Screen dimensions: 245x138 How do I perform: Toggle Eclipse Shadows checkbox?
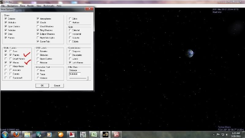[38, 34]
